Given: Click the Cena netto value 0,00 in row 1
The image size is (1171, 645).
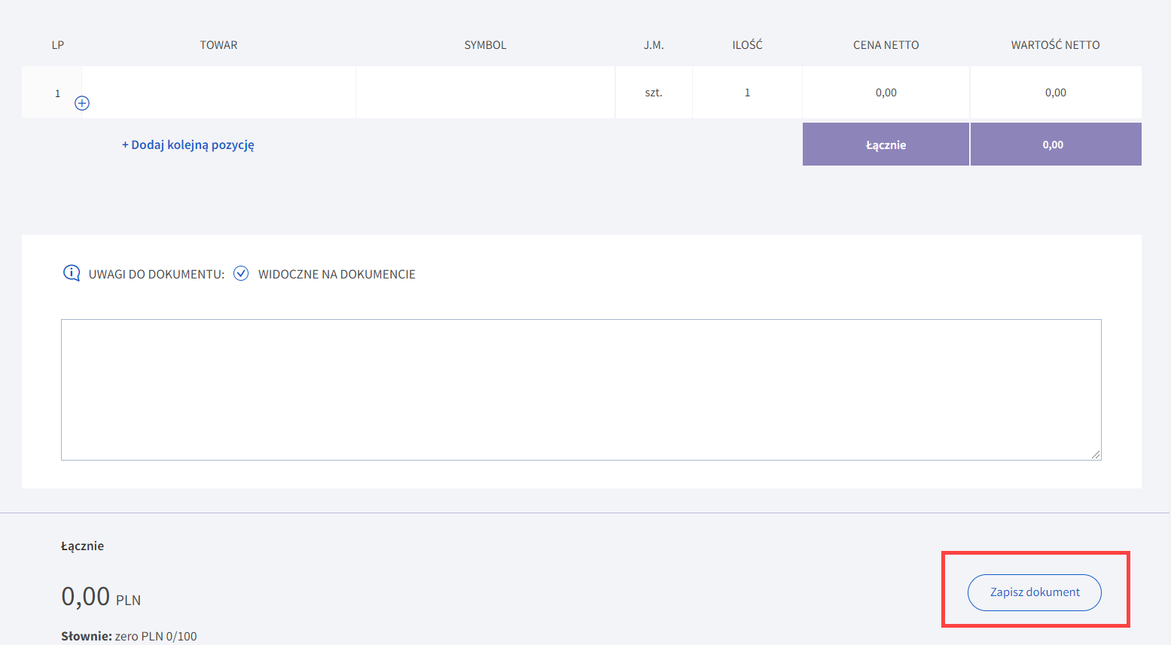Looking at the screenshot, I should click(886, 93).
